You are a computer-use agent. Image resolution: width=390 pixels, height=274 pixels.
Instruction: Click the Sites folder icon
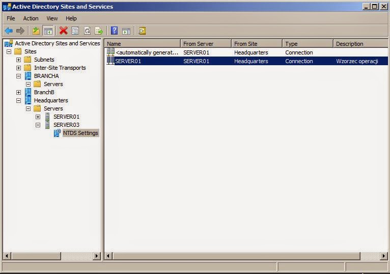coord(18,51)
